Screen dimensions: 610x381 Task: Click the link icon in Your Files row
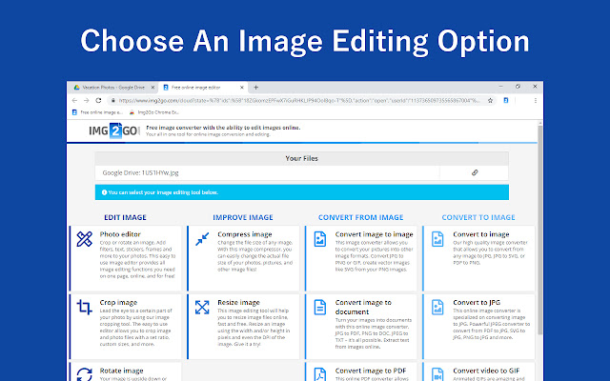[475, 172]
